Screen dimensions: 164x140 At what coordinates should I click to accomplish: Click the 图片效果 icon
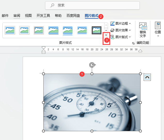click(x=112, y=30)
